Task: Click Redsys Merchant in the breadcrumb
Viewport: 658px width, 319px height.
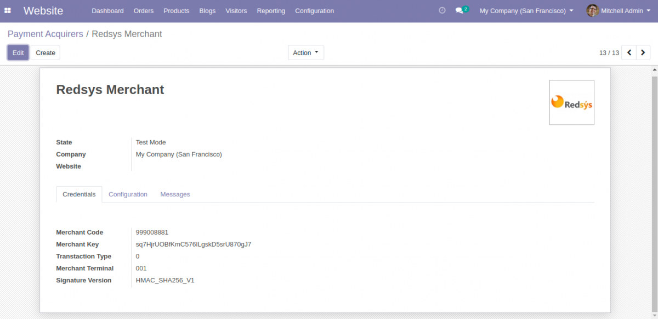Action: (127, 34)
